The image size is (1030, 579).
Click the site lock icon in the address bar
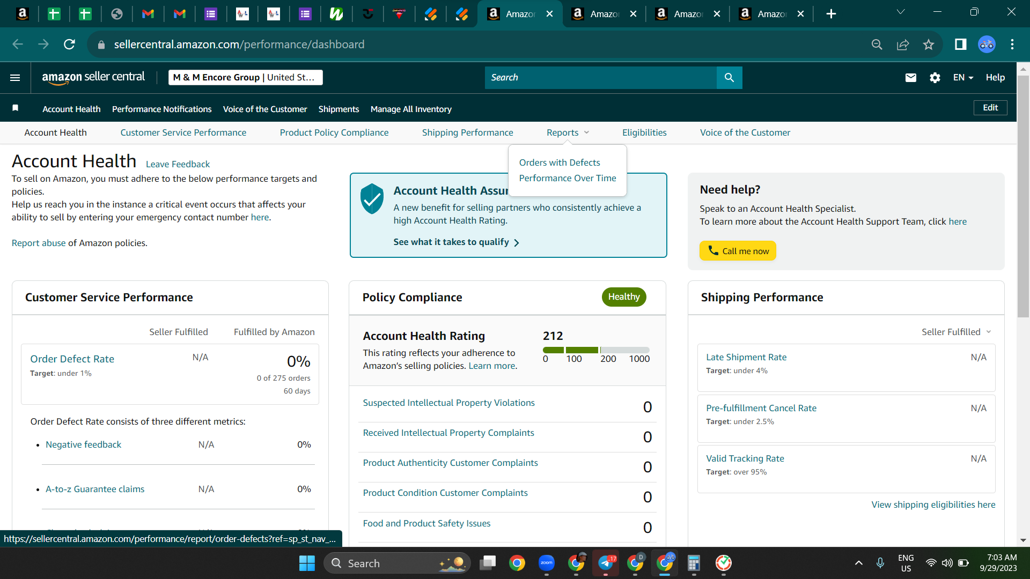point(101,44)
